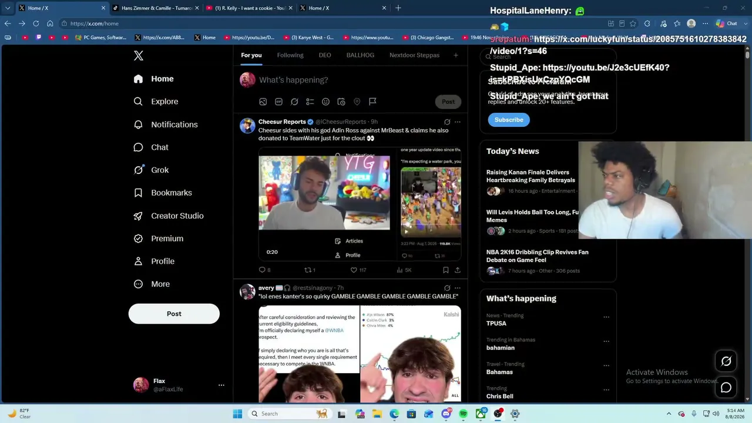
Task: Switch to the DEO tab
Action: point(325,55)
